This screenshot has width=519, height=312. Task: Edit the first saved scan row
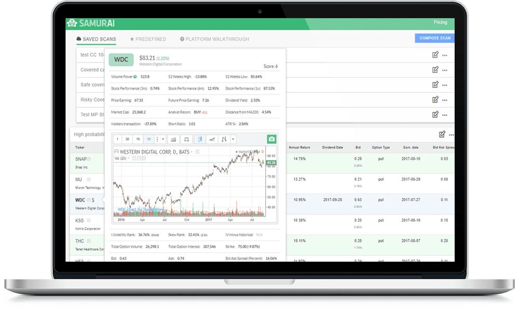[x=435, y=55]
